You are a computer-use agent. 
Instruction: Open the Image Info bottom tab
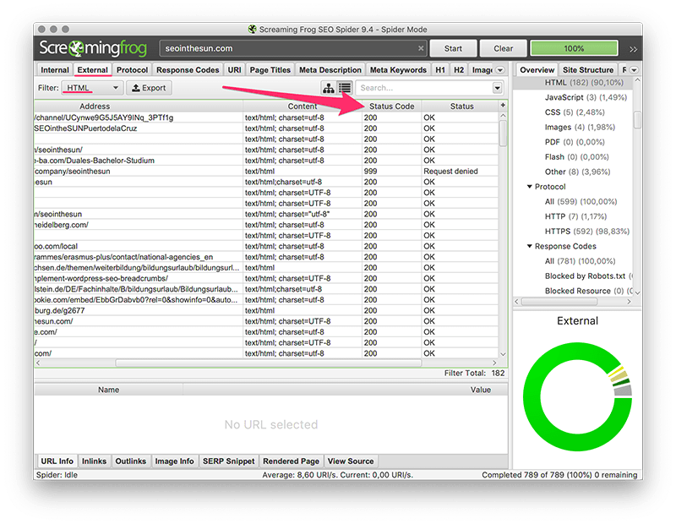(174, 461)
